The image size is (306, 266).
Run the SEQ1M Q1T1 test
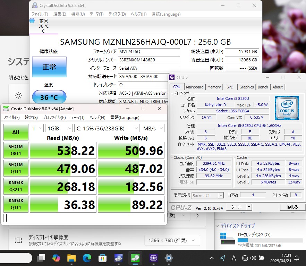click(16, 168)
